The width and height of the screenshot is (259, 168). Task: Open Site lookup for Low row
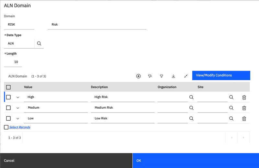pos(231,118)
